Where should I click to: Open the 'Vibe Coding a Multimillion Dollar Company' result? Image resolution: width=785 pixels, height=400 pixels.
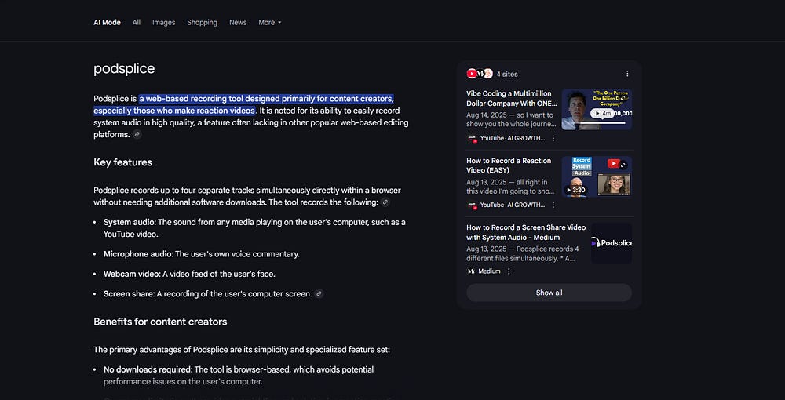coord(512,99)
